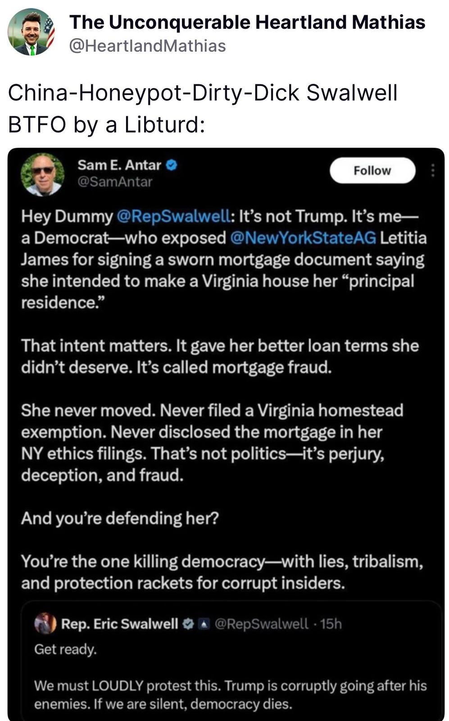Click Rep. Eric Swalwell's small avatar
The width and height of the screenshot is (449, 721).
(45, 624)
